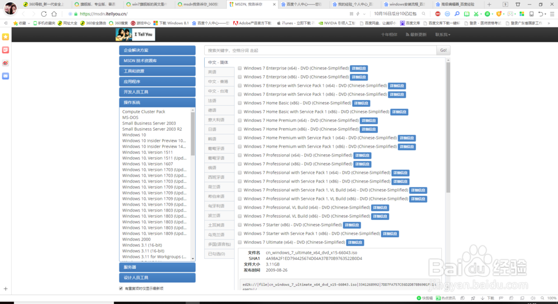558x304 pixels.
Task: Switch to browser tab 高级编辑器_百度经验
Action: [458, 4]
